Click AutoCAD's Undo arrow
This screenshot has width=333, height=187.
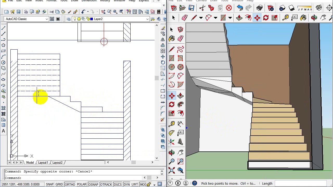pos(83,12)
